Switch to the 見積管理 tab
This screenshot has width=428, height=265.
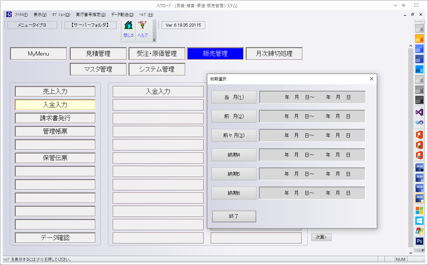tap(98, 54)
